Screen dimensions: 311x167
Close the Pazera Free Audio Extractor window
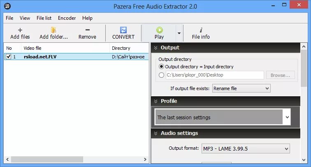pyautogui.click(x=299, y=5)
